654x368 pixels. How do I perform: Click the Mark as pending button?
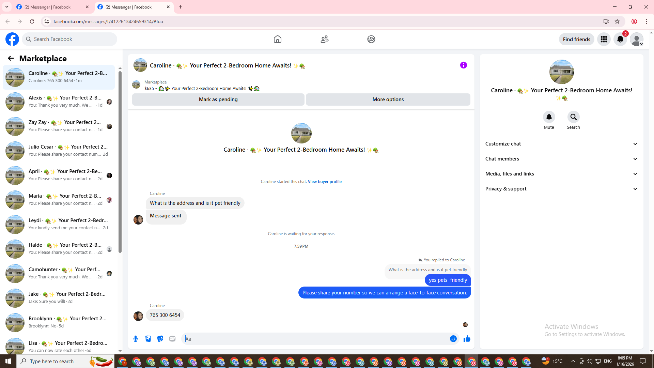click(x=218, y=99)
